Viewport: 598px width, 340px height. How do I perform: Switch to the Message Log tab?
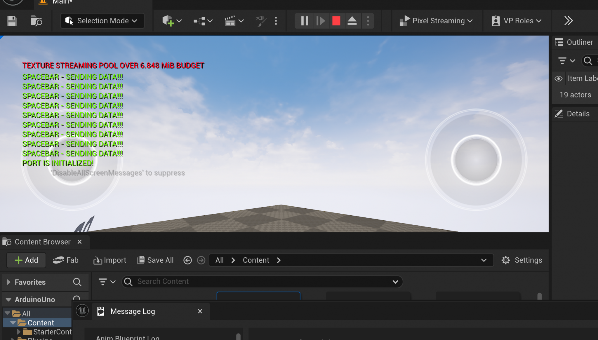(x=132, y=311)
